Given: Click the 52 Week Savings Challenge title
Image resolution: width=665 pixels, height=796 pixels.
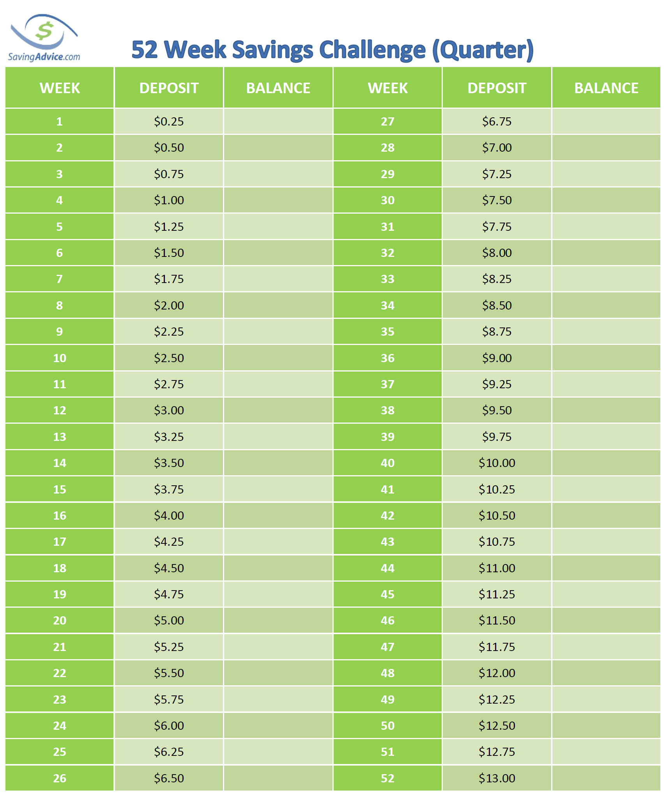Looking at the screenshot, I should coord(332,50).
